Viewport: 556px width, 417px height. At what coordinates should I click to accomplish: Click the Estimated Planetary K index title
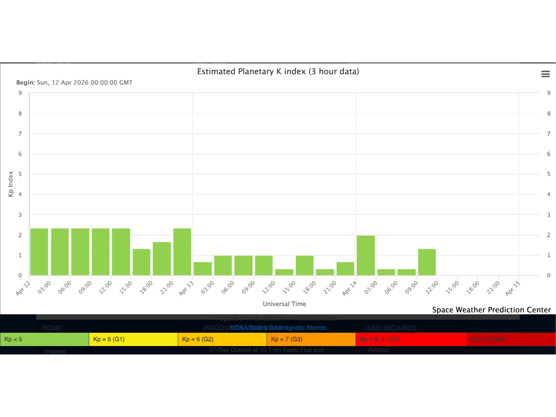click(278, 71)
